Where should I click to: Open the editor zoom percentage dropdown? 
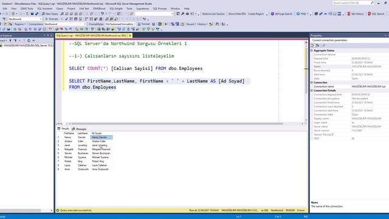[66, 123]
